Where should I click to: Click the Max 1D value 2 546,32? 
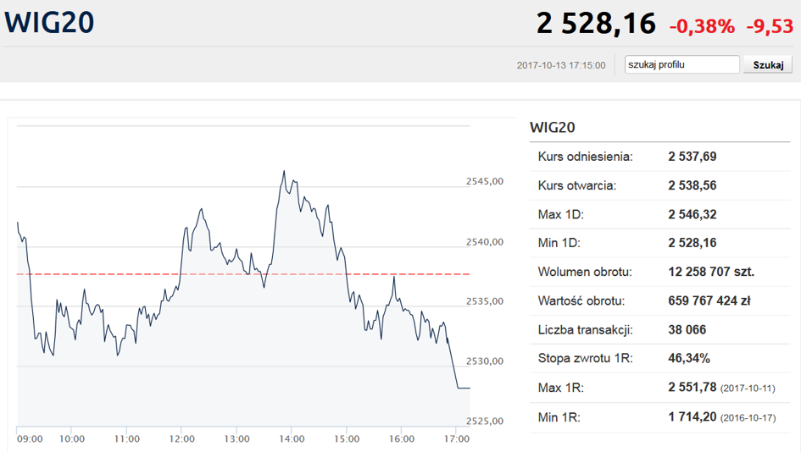click(x=693, y=214)
